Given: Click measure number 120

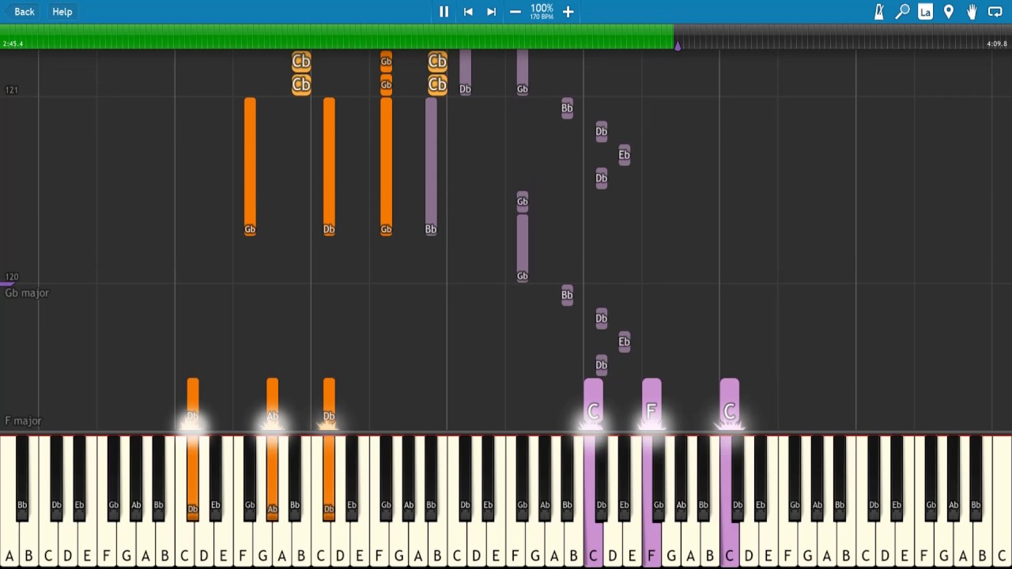Looking at the screenshot, I should click(x=11, y=277).
